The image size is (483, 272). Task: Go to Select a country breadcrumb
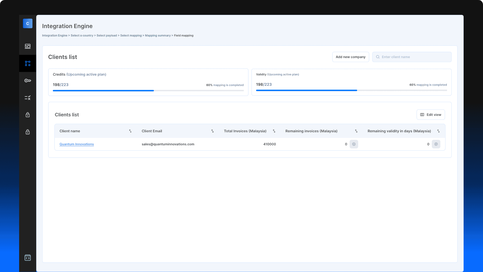tap(82, 36)
